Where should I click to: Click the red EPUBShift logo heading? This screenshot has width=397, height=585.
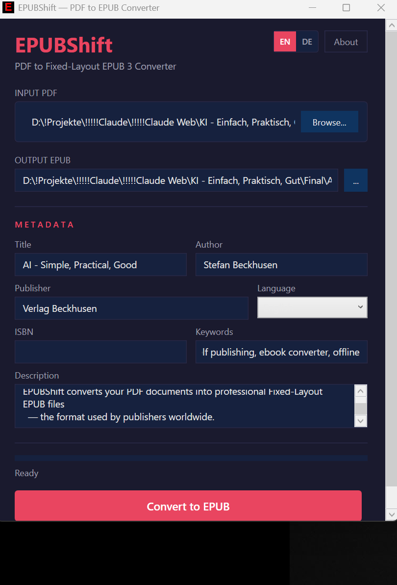(x=64, y=45)
